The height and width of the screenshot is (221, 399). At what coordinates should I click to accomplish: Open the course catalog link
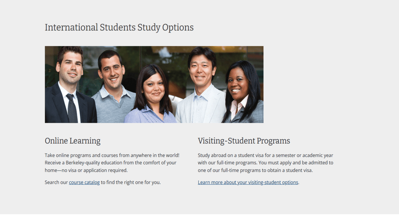tap(84, 182)
